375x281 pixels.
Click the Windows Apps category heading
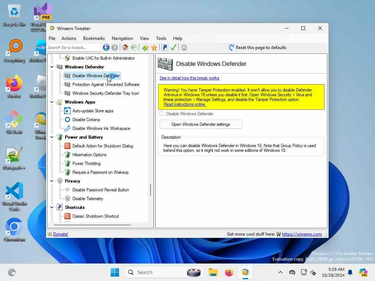click(x=80, y=102)
